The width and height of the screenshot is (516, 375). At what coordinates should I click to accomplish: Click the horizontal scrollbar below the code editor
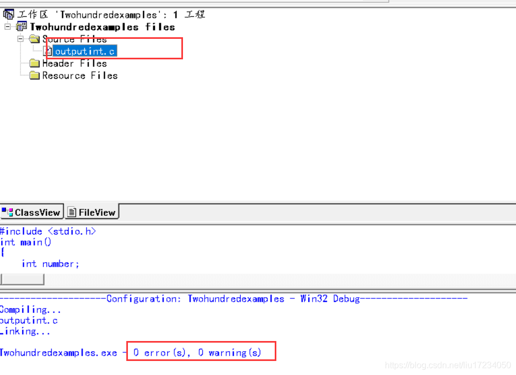pos(23,278)
